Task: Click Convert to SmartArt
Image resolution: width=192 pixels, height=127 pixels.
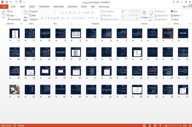Action: click(x=109, y=19)
